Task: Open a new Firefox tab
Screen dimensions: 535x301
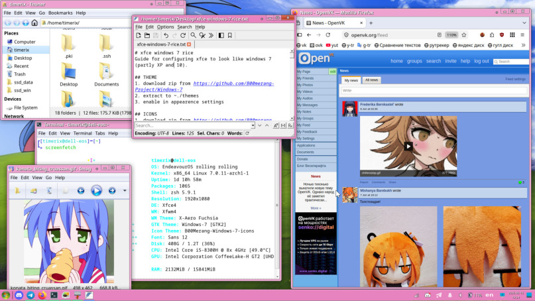Action: coord(371,23)
